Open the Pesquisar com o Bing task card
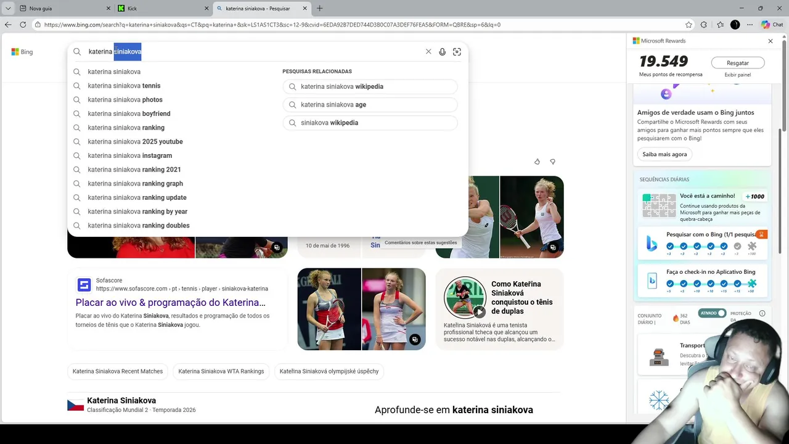The width and height of the screenshot is (789, 444). click(x=703, y=244)
